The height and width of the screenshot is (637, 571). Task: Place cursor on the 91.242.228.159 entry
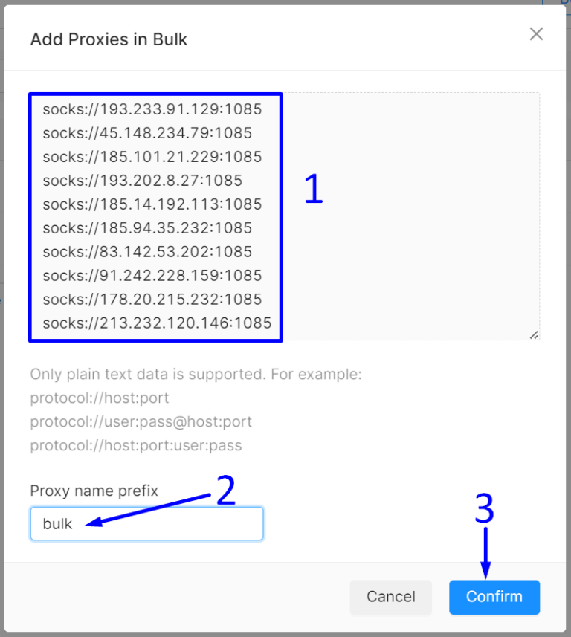(x=152, y=276)
